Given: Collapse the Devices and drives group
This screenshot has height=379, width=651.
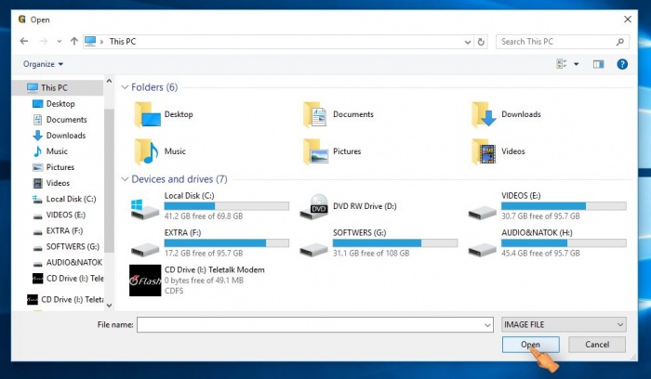Looking at the screenshot, I should [x=126, y=178].
